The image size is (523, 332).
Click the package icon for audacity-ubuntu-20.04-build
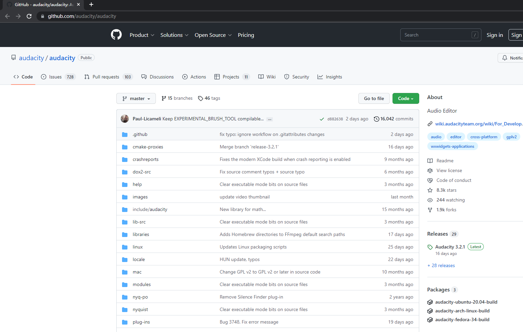point(430,302)
